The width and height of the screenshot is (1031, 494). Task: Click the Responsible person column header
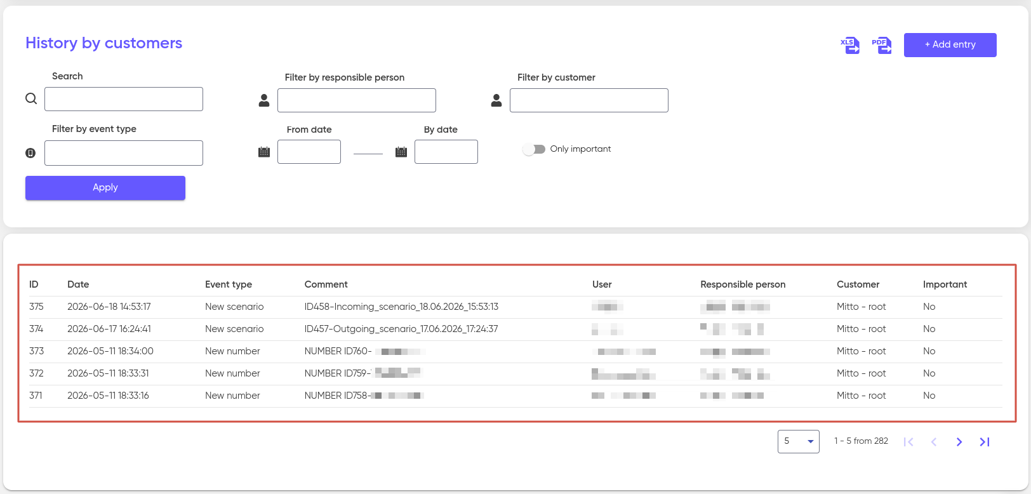coord(743,284)
